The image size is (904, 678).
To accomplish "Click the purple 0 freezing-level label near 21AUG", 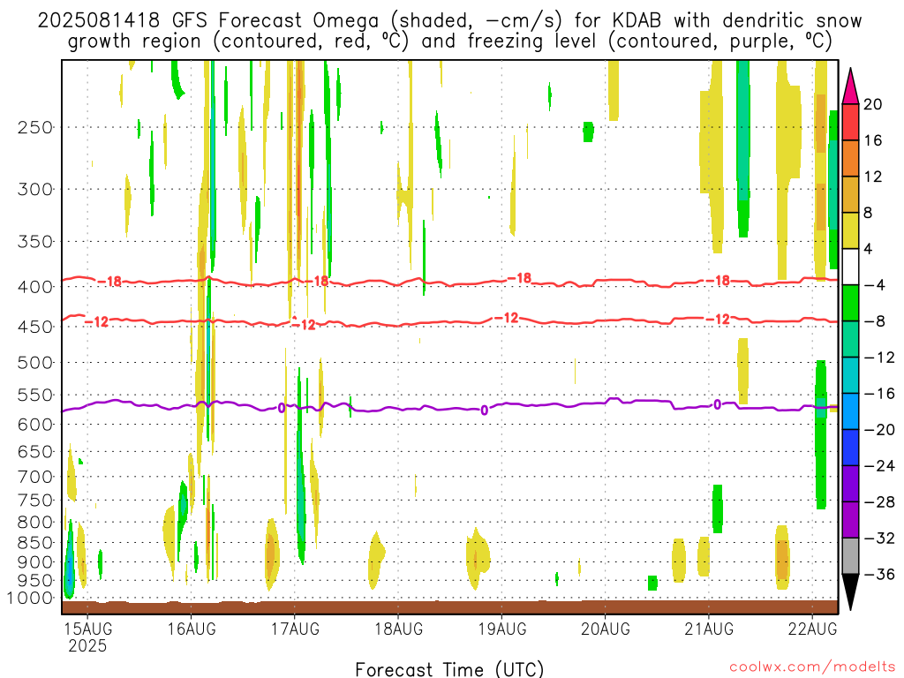I will tap(717, 404).
